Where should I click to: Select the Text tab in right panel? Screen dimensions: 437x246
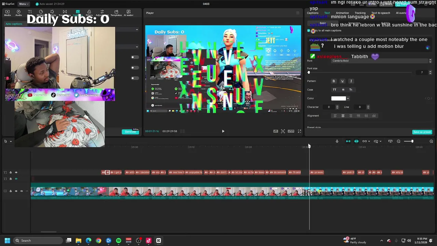click(x=327, y=13)
